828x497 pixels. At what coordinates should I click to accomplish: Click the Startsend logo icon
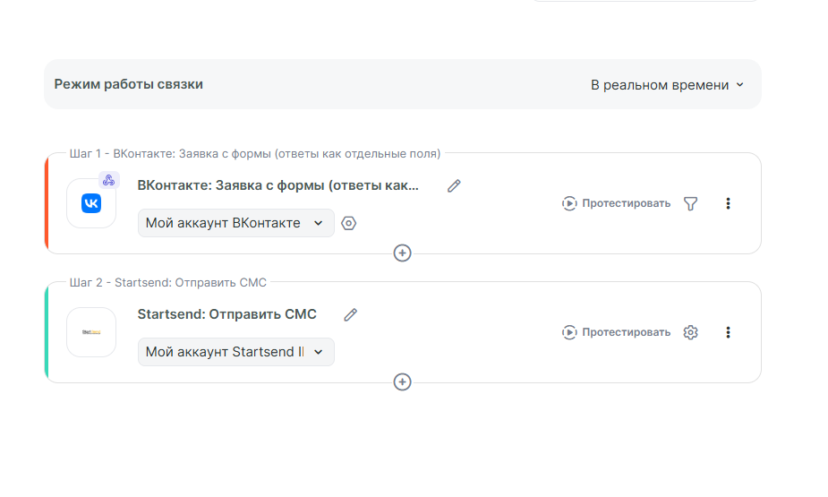(x=91, y=332)
